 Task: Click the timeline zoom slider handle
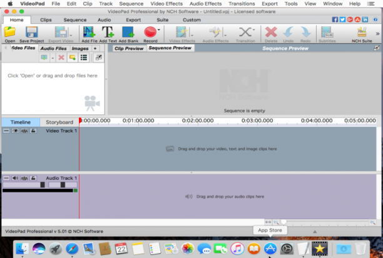[283, 222]
